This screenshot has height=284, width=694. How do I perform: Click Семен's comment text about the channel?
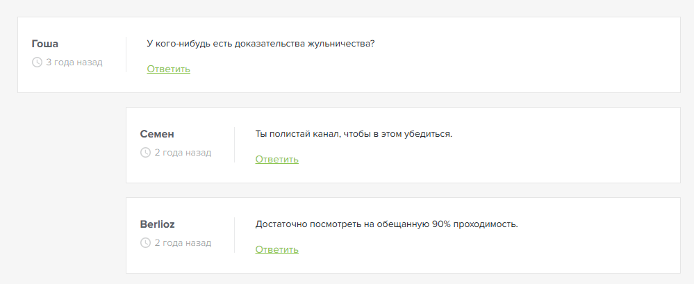(354, 134)
